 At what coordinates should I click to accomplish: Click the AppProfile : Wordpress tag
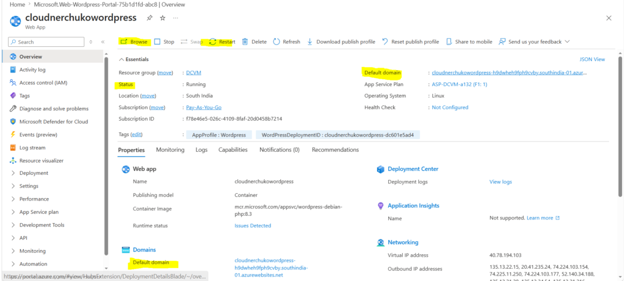click(219, 135)
